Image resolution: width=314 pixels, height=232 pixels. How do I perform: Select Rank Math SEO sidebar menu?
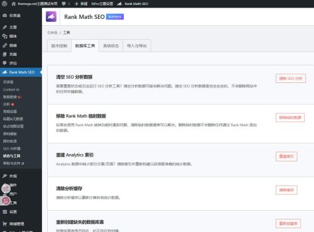pos(21,72)
